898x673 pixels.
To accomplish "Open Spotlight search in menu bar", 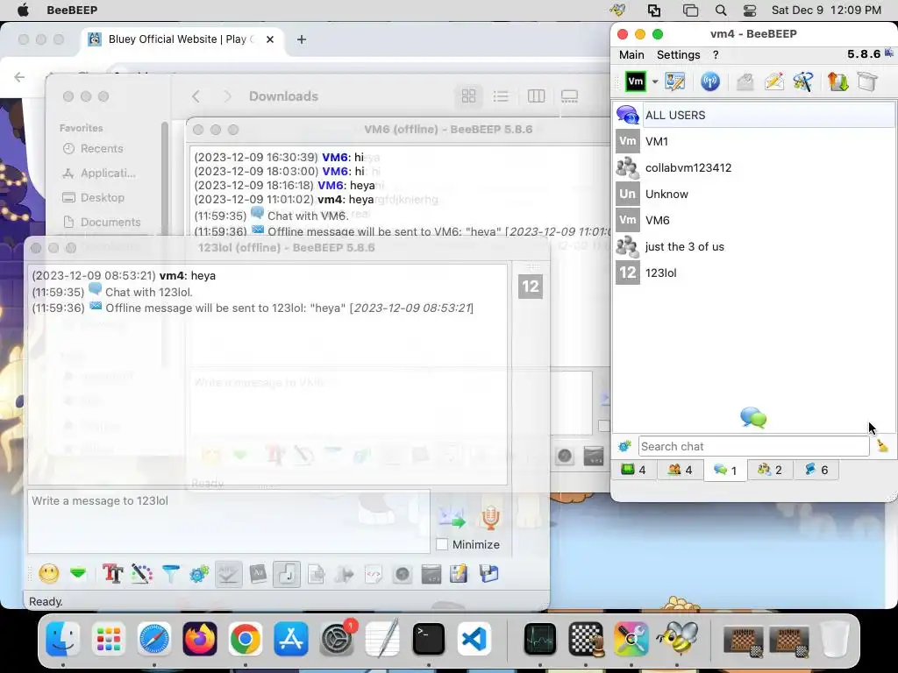I will [x=721, y=11].
